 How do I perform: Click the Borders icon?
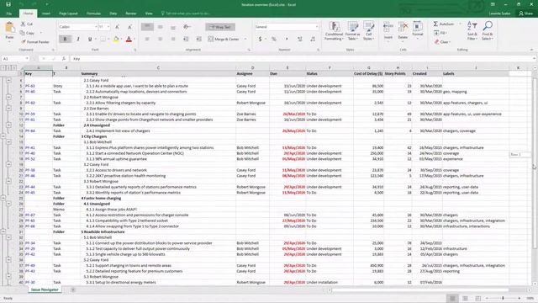pyautogui.click(x=103, y=40)
